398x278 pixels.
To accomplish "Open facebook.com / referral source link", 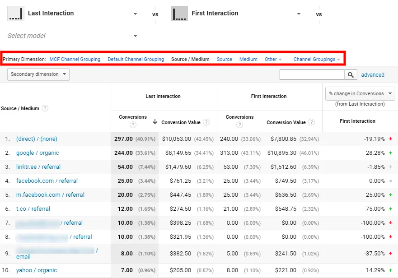I will (47, 181).
